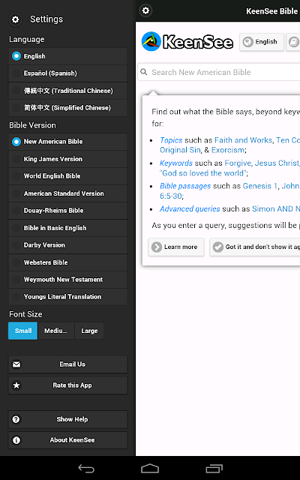Image resolution: width=300 pixels, height=480 pixels.
Task: Choose New American Bible version
Action: pos(67,142)
